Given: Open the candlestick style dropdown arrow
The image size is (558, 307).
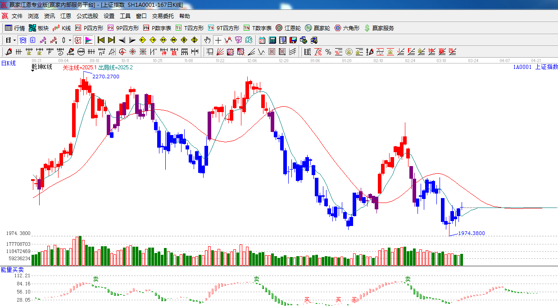Looking at the screenshot, I should (70, 40).
